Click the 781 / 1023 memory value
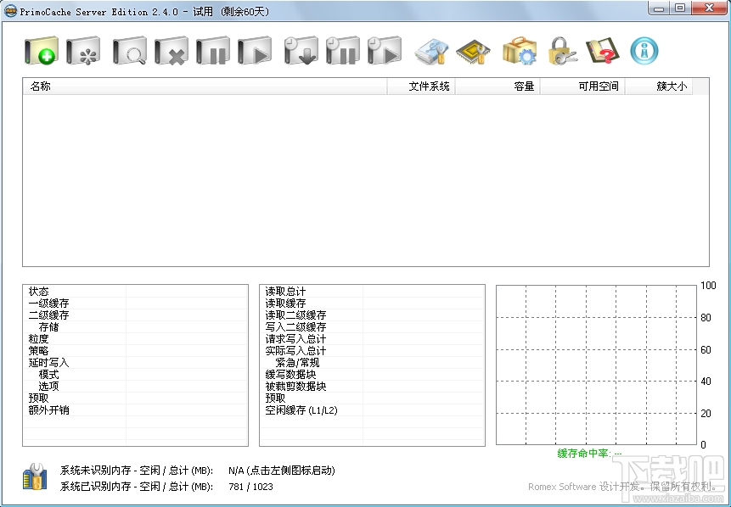This screenshot has width=731, height=507. 250,487
